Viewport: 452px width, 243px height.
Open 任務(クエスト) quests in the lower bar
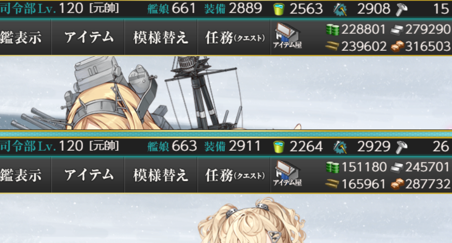(234, 175)
